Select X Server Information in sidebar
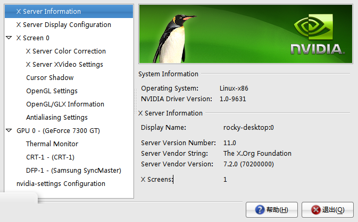 pos(69,11)
